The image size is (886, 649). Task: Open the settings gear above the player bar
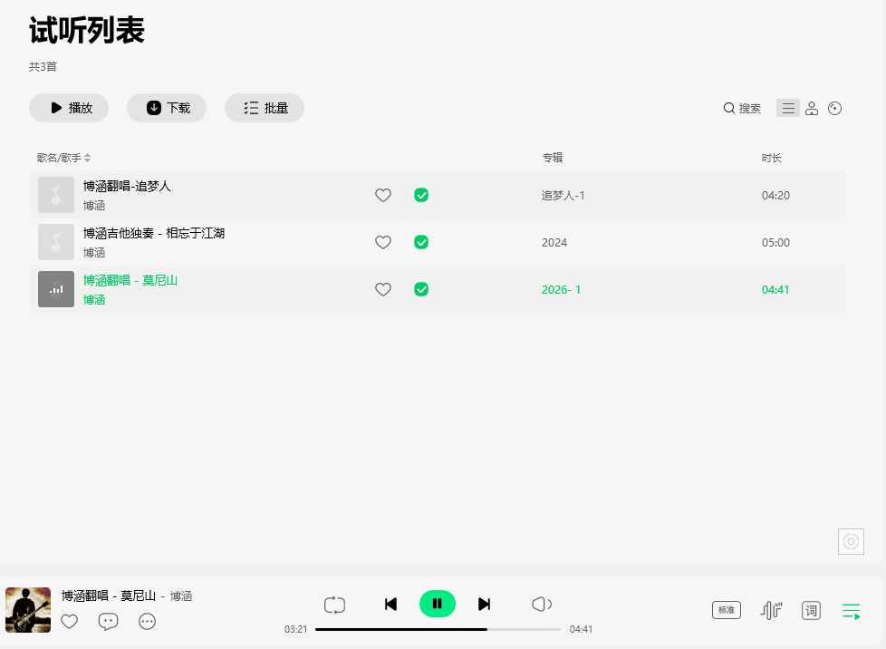tap(851, 541)
